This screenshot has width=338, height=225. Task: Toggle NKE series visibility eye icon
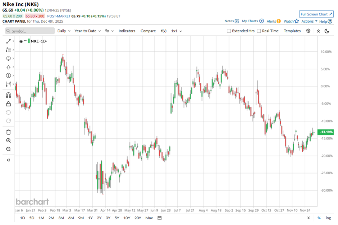(21, 41)
